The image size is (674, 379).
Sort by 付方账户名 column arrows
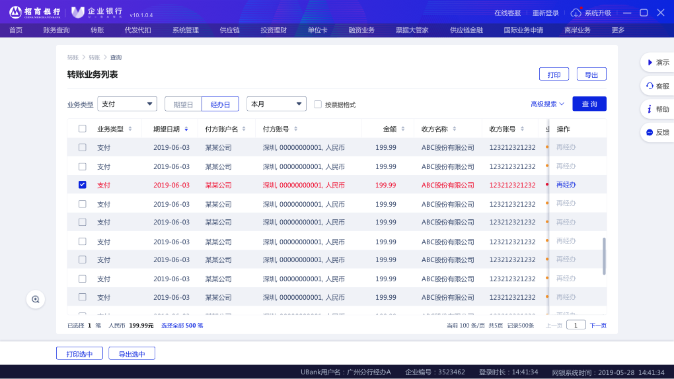[244, 129]
